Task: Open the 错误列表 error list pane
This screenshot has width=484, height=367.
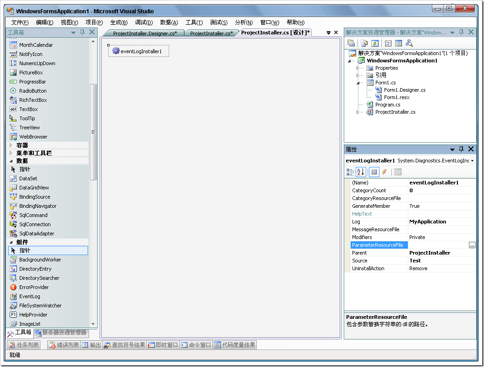Action: tap(64, 345)
